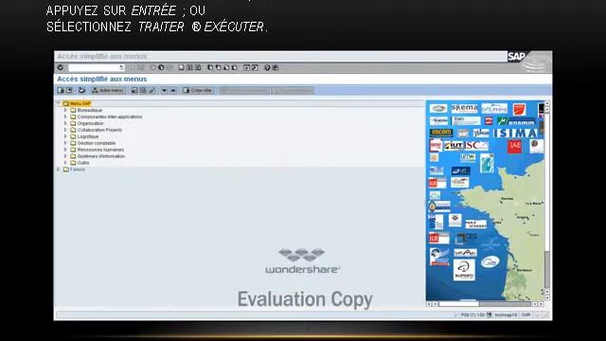This screenshot has height=341, width=606.
Task: Open the Help question mark icon
Action: coord(267,67)
